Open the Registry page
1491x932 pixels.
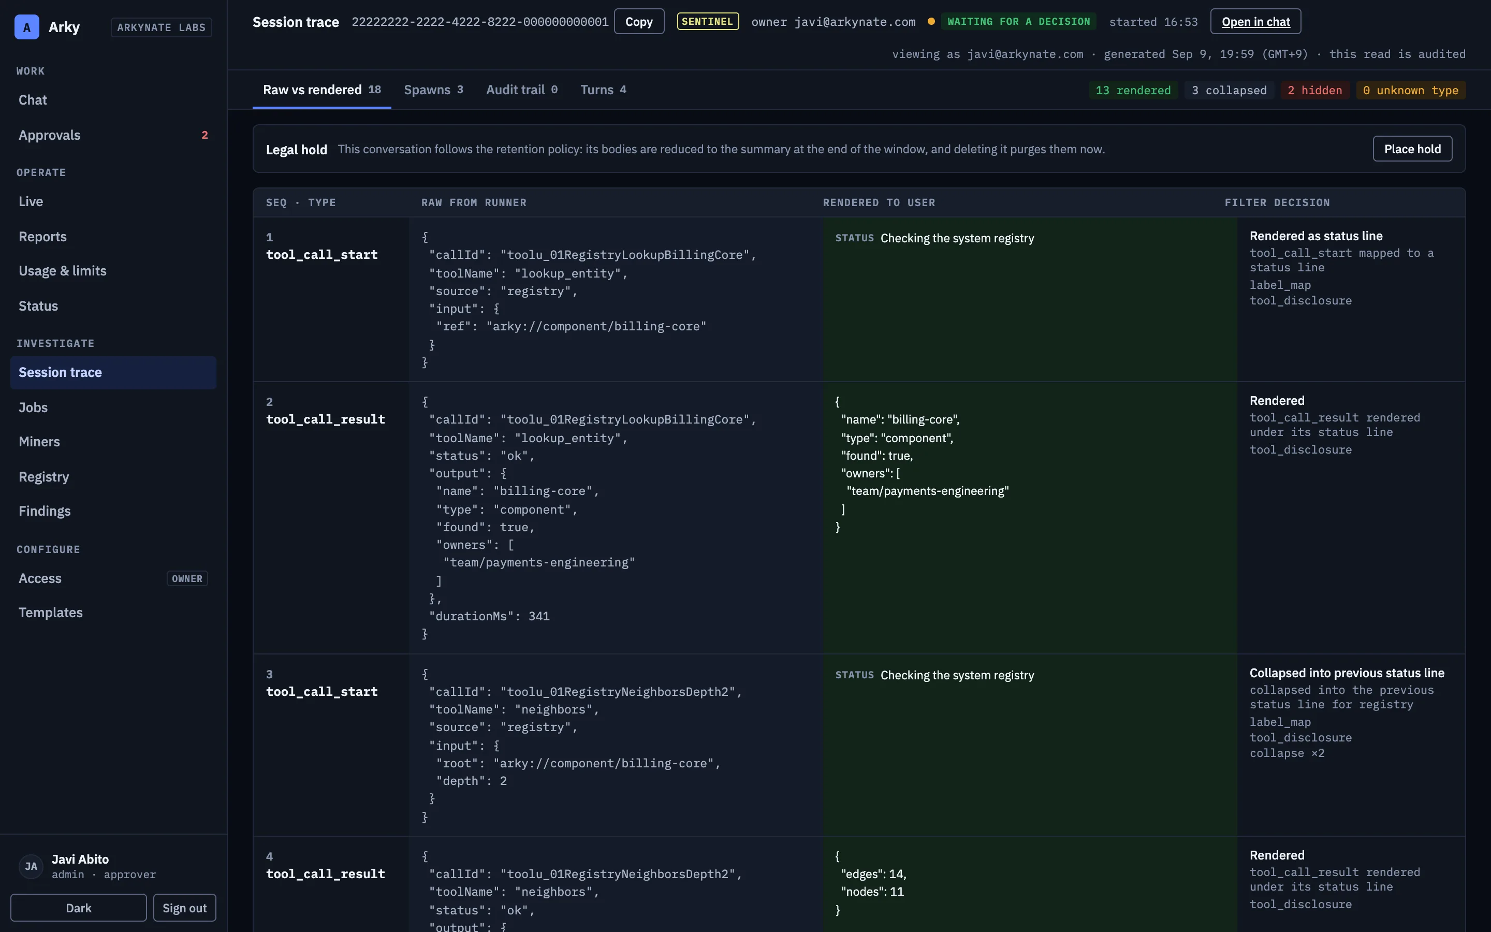click(x=113, y=477)
